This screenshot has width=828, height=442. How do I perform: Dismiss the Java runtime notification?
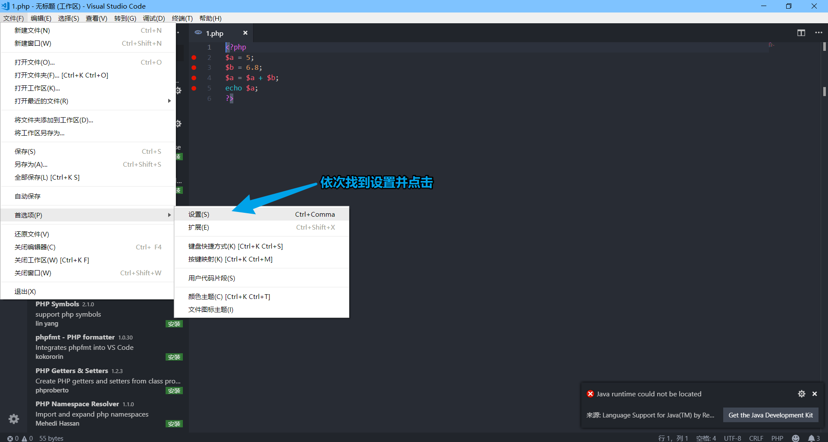[815, 394]
